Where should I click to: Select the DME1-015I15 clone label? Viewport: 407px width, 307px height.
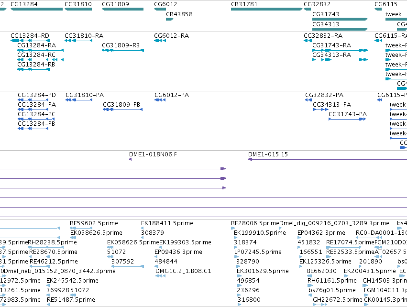pyautogui.click(x=268, y=154)
